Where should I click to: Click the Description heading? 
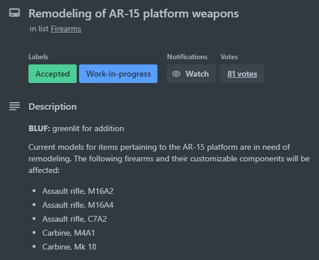tap(52, 106)
